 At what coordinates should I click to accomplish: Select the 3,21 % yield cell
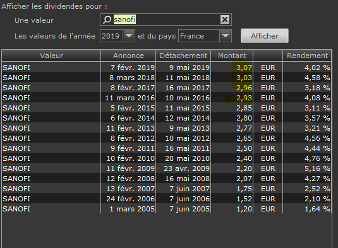point(307,128)
